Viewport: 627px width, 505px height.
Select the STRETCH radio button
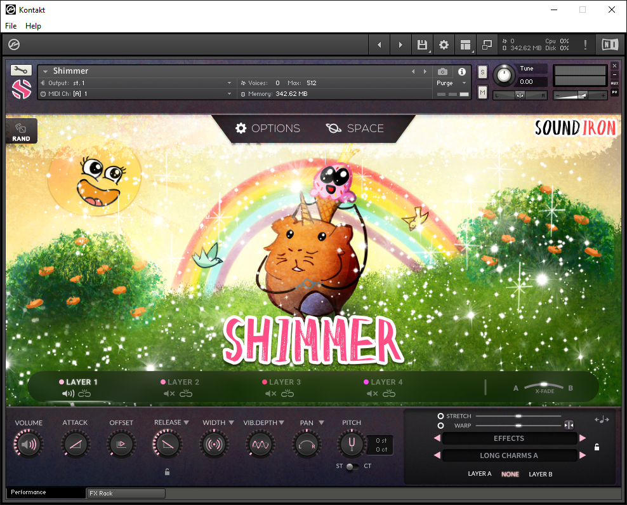440,416
